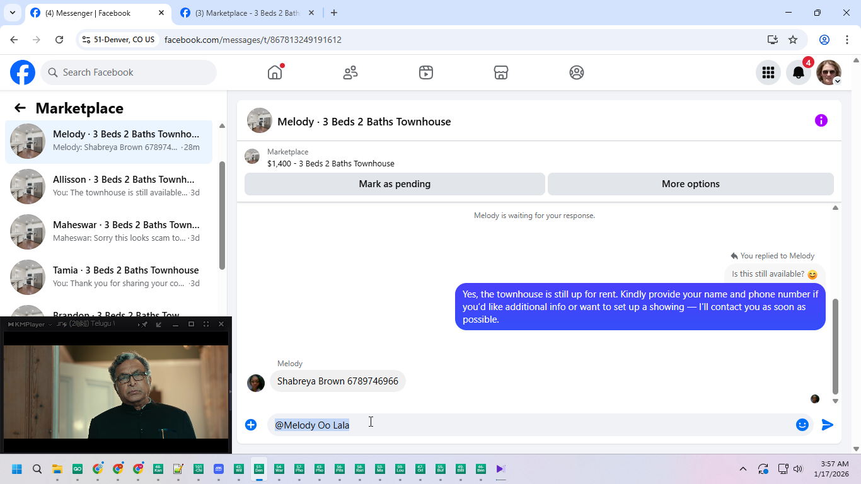Open the Groups icon in top navigation
861x484 pixels.
point(577,72)
